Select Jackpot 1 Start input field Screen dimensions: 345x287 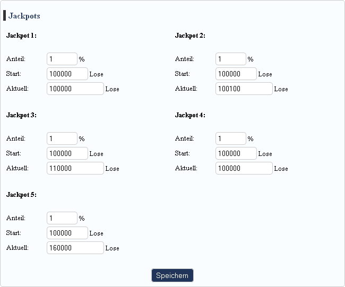click(x=67, y=74)
